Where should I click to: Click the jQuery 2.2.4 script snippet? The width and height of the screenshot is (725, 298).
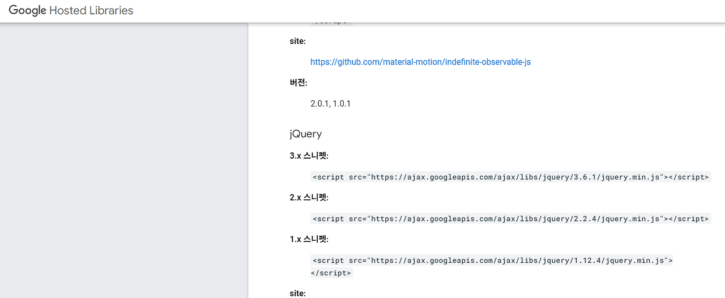[x=510, y=219]
